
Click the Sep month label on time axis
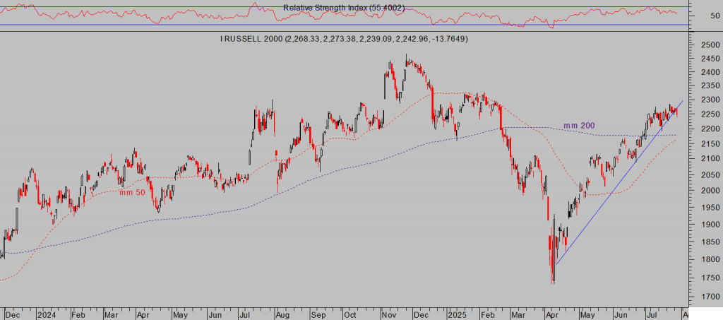click(318, 315)
